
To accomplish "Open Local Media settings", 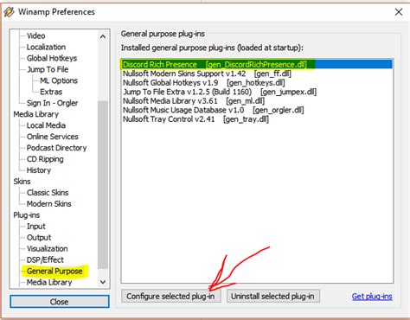I will coord(46,125).
